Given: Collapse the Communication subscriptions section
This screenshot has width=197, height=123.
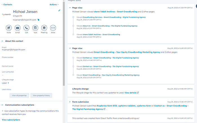Looking at the screenshot, I should [x=2, y=105].
